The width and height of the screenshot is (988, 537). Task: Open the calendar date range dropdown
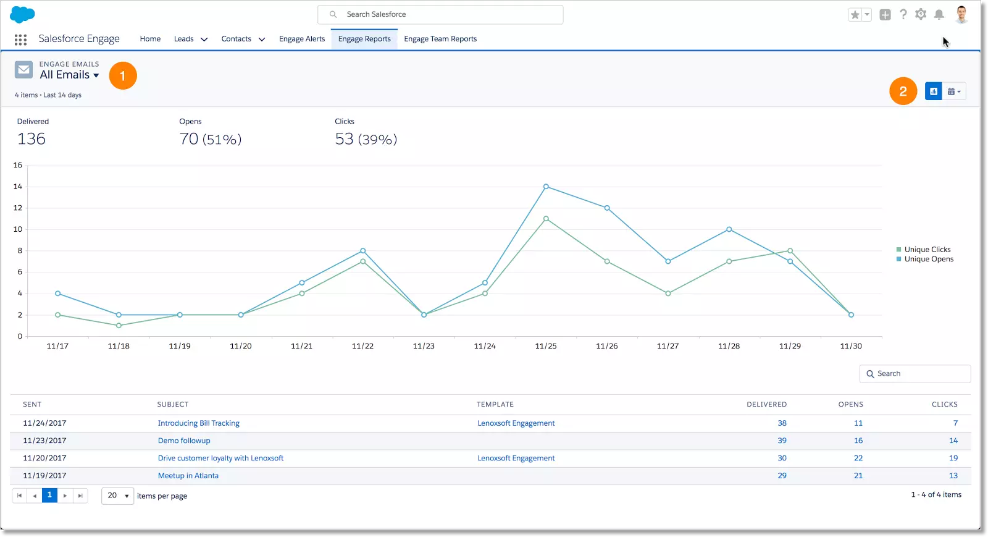[954, 91]
